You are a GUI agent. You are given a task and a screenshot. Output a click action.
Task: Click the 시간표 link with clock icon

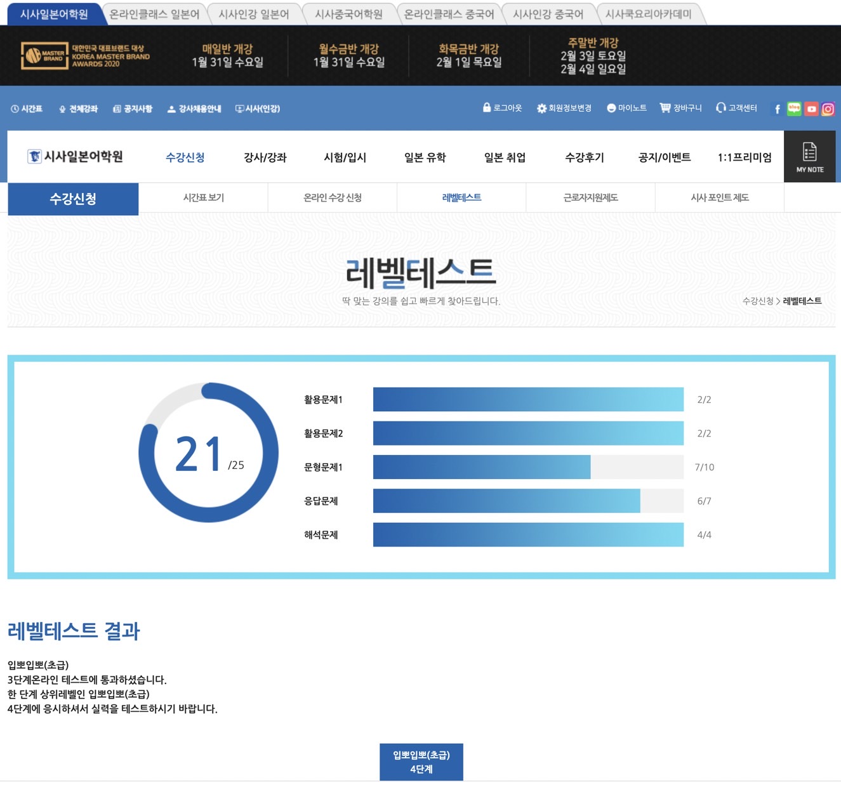tap(27, 109)
